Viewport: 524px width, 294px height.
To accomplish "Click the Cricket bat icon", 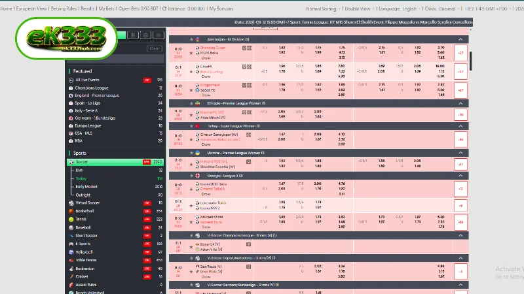I will click(71, 276).
